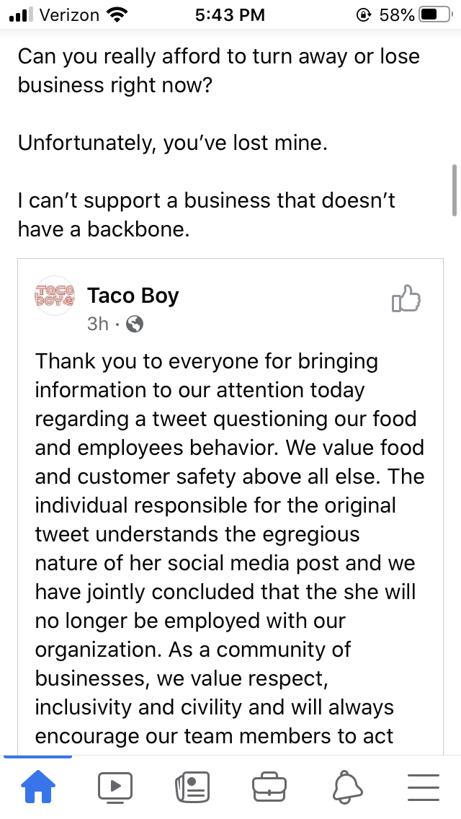Open the News tab icon

coord(192,787)
